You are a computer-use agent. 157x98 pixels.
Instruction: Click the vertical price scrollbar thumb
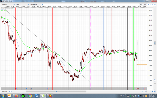pos(155,43)
